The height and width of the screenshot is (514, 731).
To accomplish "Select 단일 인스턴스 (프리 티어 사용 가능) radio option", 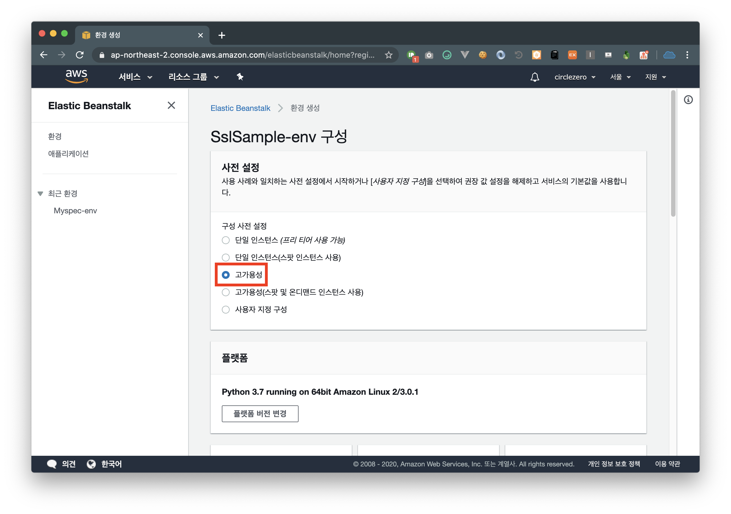I will [x=226, y=240].
